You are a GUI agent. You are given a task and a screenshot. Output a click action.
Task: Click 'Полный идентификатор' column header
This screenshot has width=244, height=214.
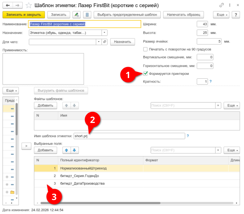tap(101, 160)
